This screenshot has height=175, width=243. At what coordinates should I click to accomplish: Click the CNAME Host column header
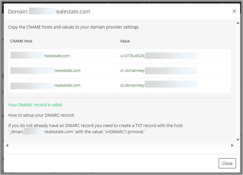tap(21, 41)
